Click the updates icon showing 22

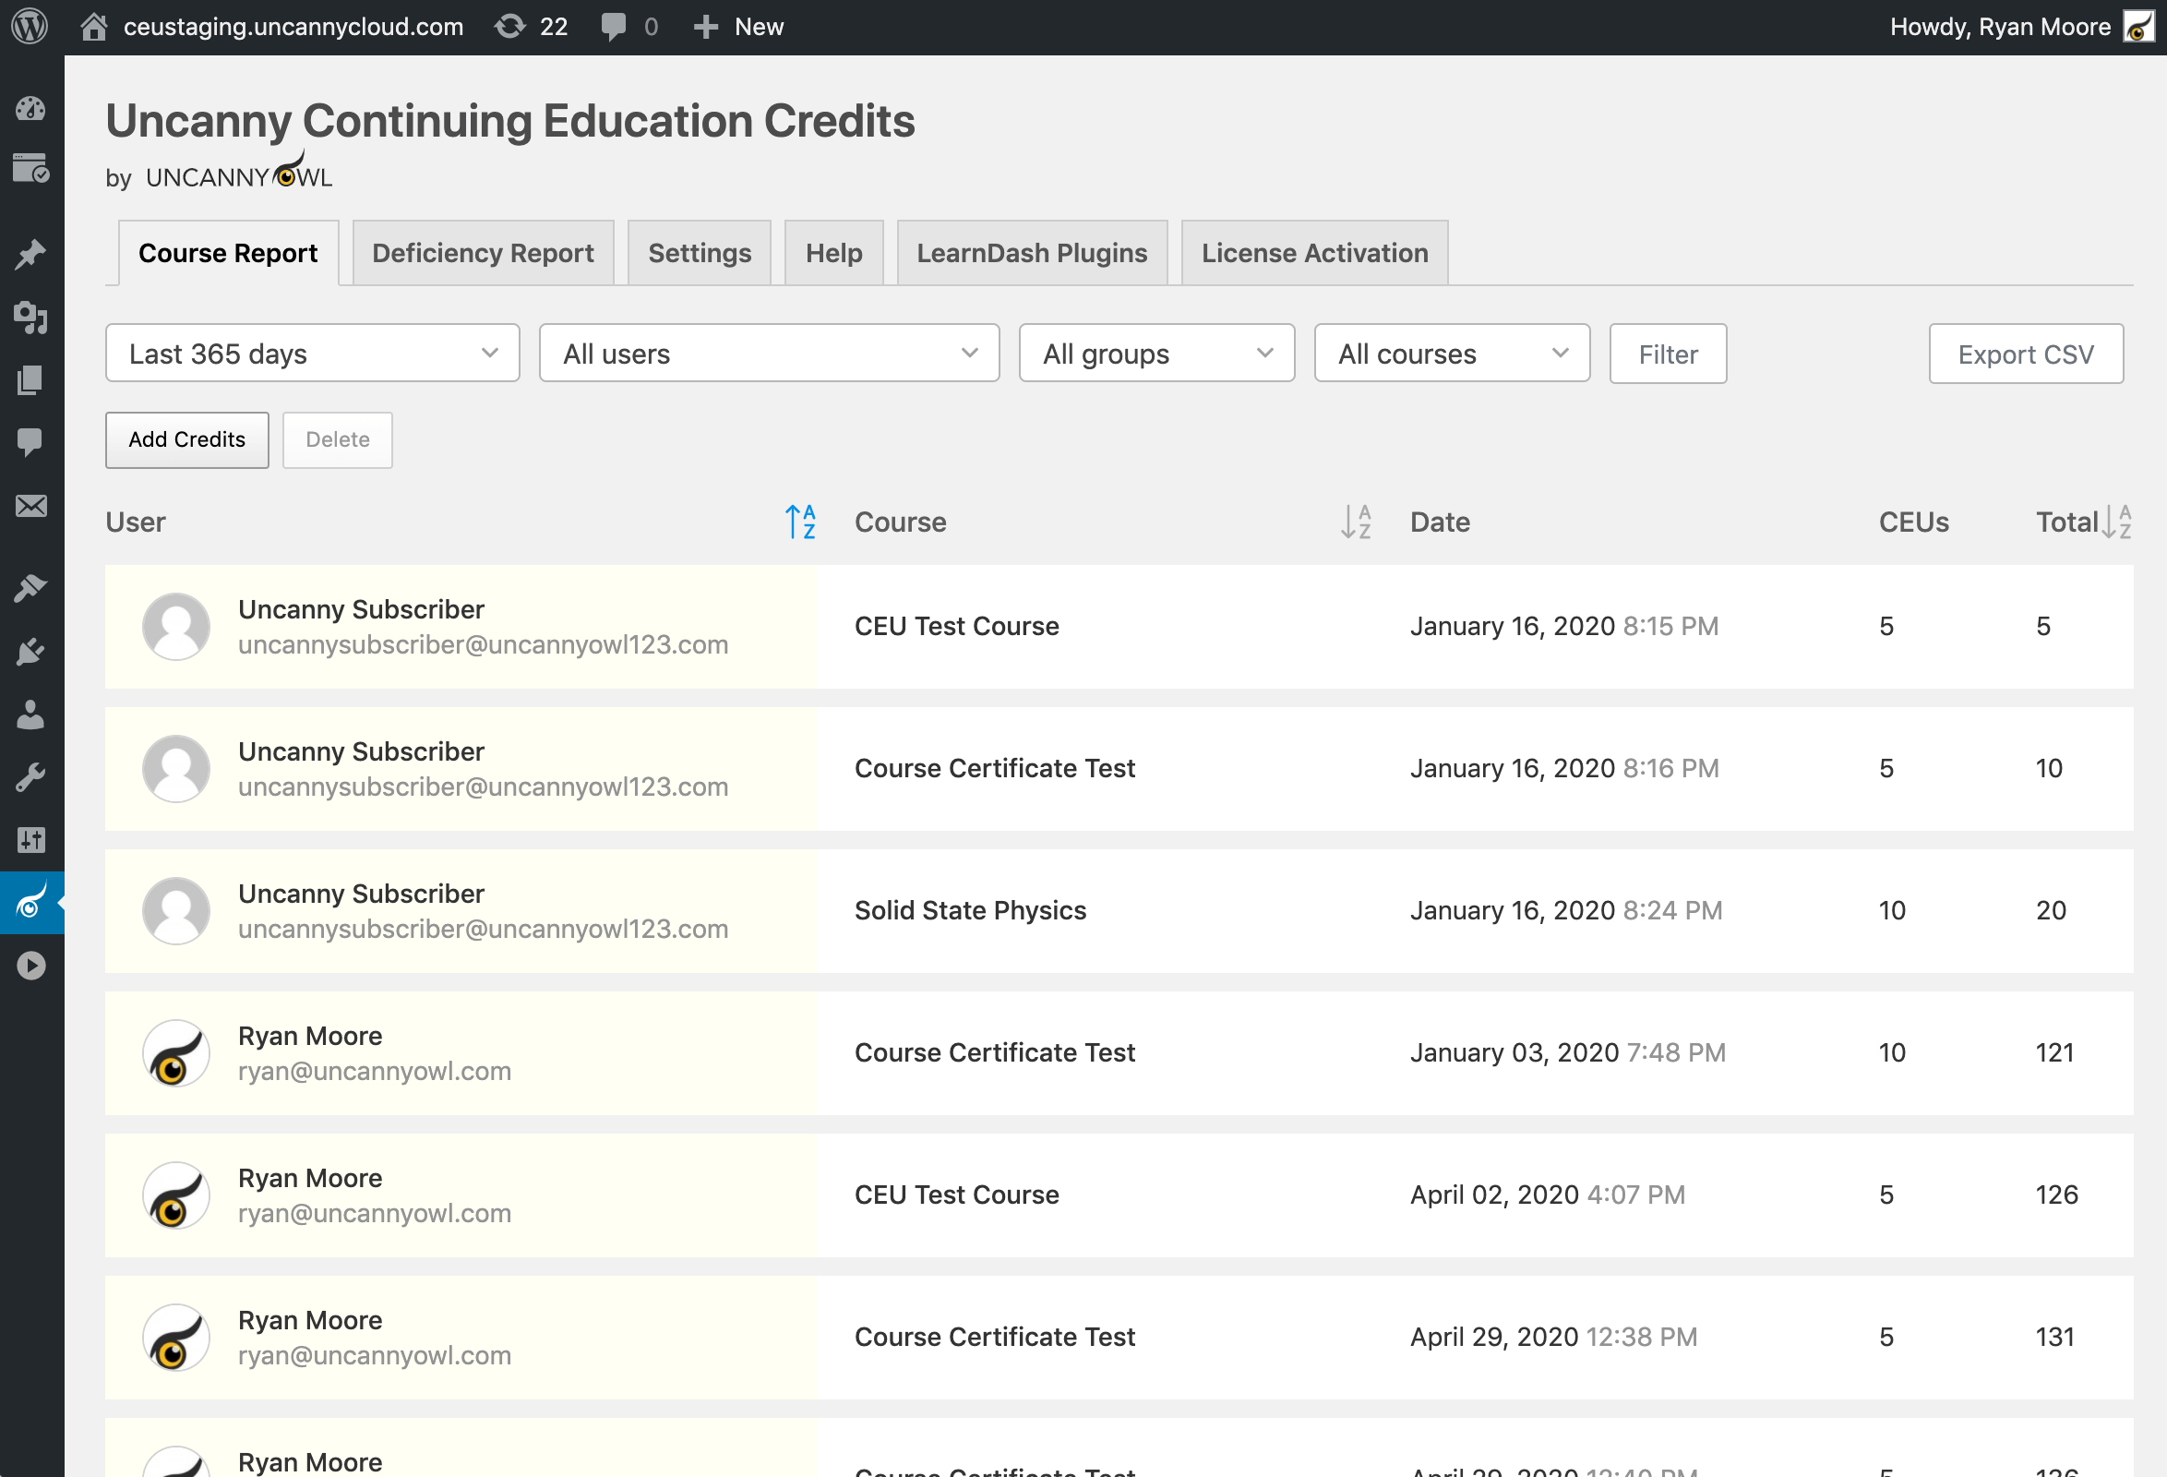click(531, 26)
